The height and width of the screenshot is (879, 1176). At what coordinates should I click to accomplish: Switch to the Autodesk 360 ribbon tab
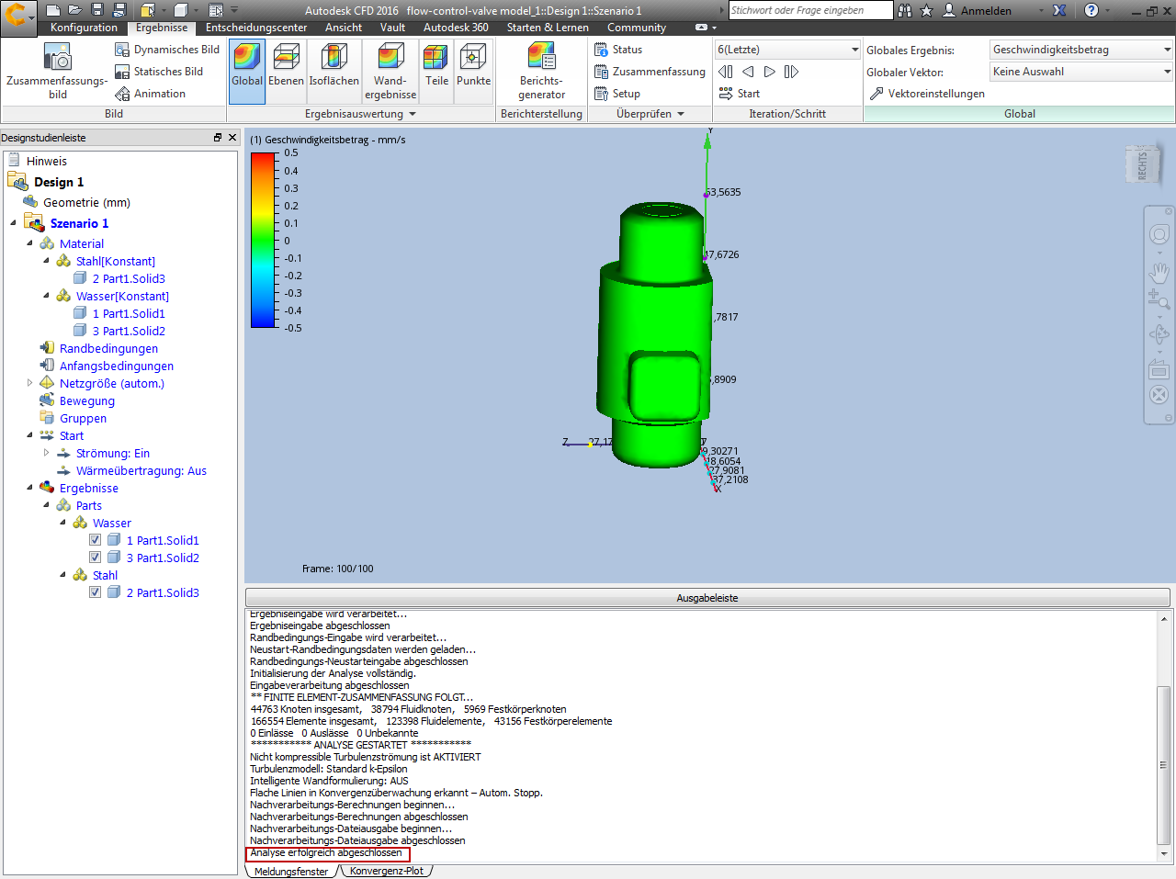coord(456,28)
